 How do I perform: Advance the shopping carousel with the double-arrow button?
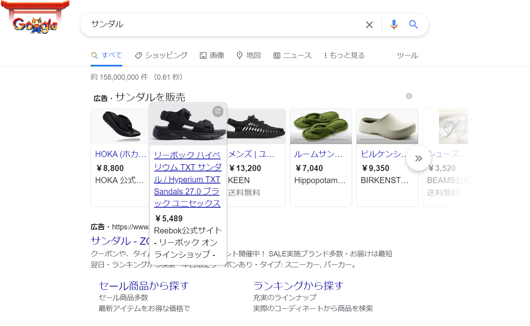click(419, 158)
